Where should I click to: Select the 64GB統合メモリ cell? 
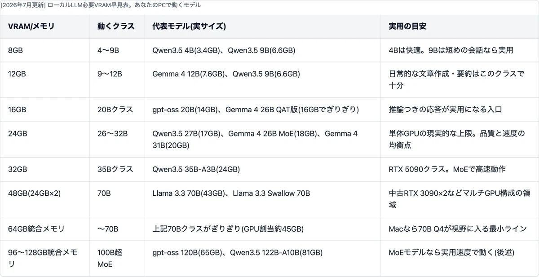pyautogui.click(x=45, y=229)
